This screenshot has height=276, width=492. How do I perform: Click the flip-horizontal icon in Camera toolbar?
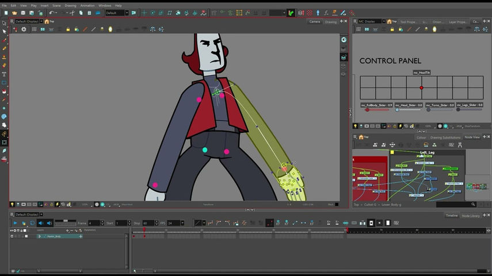[152, 29]
